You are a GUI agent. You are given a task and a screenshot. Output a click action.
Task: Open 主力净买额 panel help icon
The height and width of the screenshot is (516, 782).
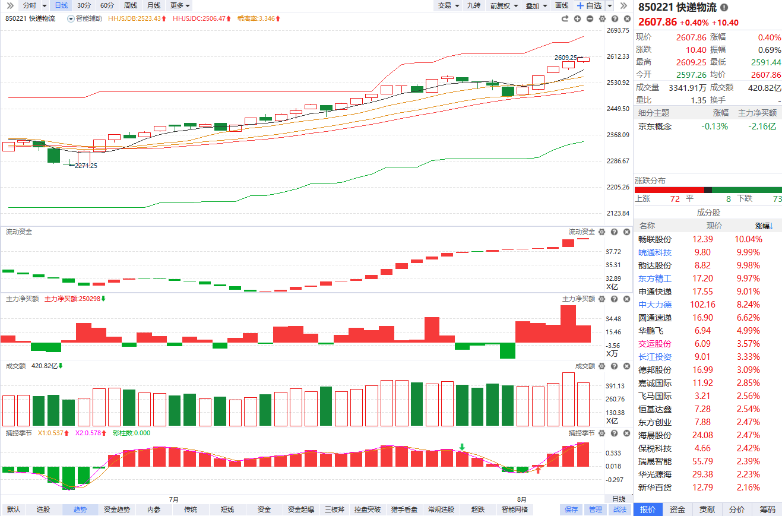(614, 299)
